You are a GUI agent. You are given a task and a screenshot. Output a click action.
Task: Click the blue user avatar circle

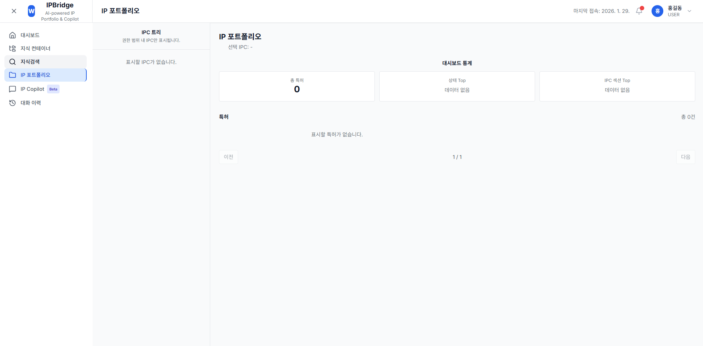coord(657,11)
